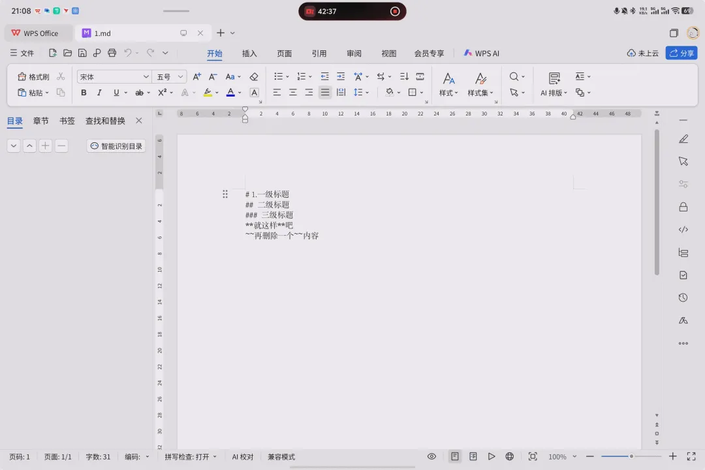Open the 宋体 font name dropdown
Screen dimensions: 705x470
[114, 77]
